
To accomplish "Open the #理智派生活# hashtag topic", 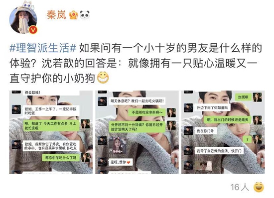I will (43, 48).
